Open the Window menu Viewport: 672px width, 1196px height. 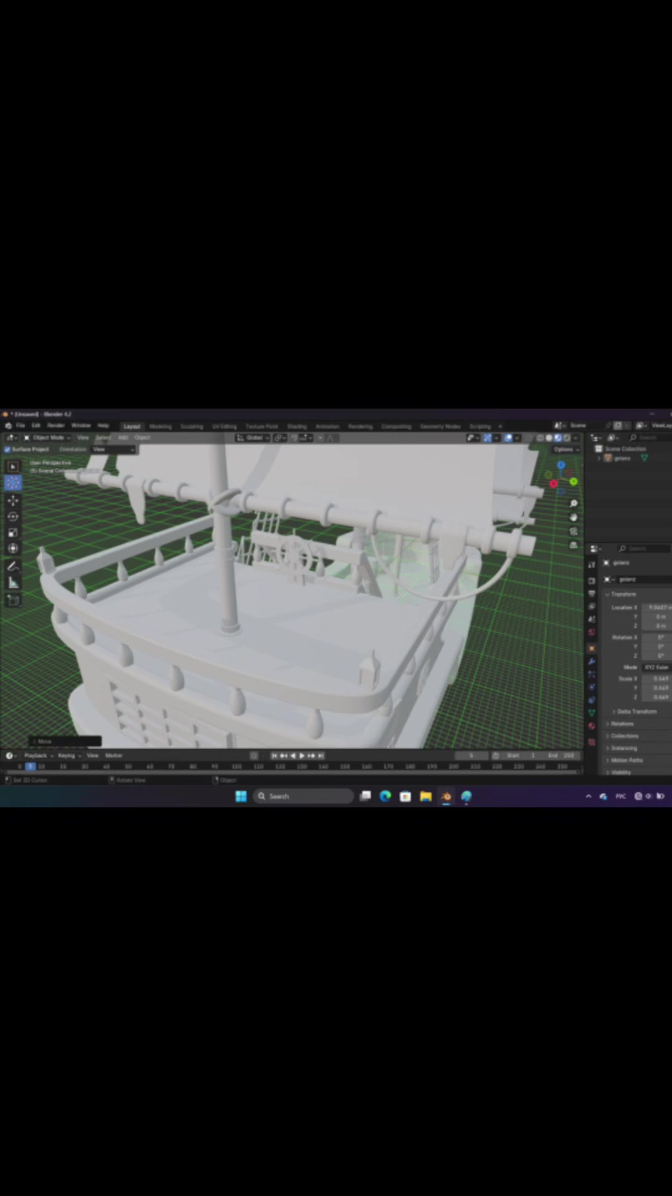[x=81, y=426]
